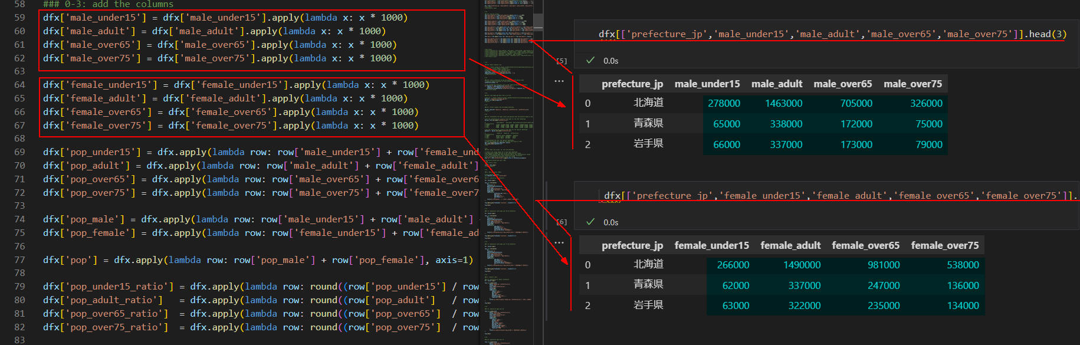Click the execution count label [6]

click(562, 222)
